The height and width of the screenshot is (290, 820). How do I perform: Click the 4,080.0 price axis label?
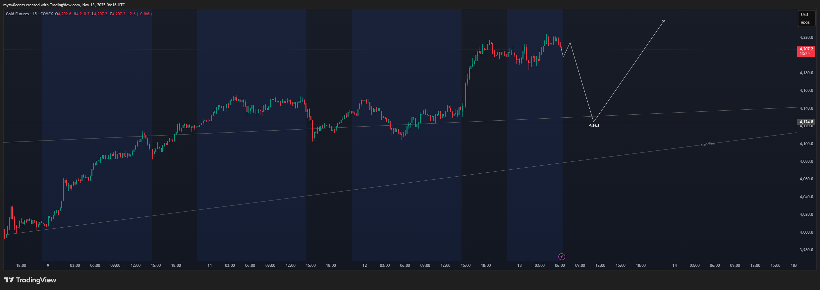pos(806,161)
